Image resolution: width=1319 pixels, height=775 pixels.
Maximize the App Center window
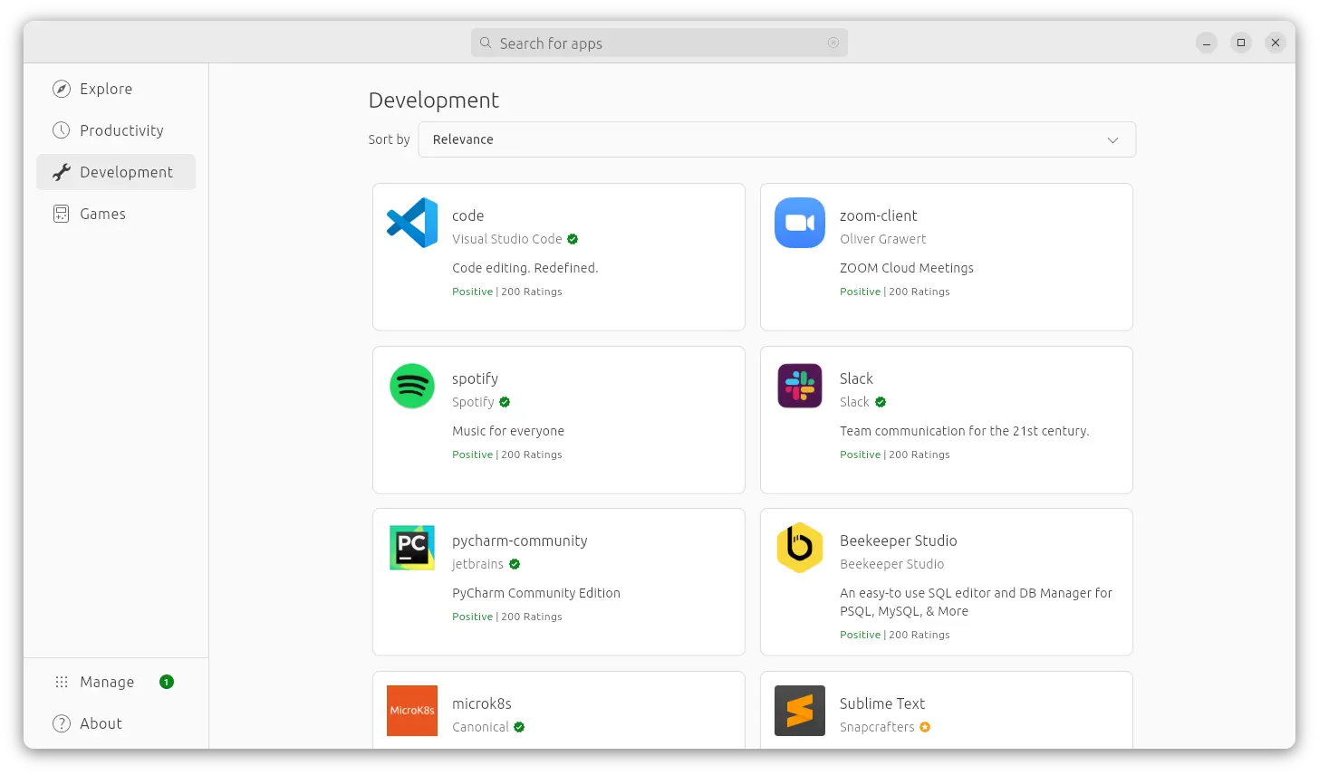1241,43
